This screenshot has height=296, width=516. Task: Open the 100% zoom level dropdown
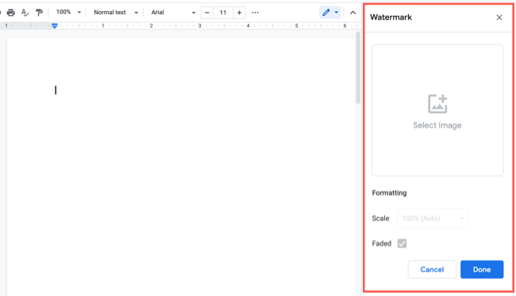(68, 12)
